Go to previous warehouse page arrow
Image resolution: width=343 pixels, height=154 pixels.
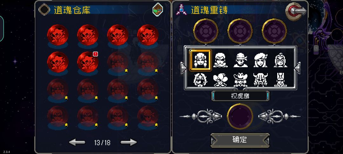point(77,143)
